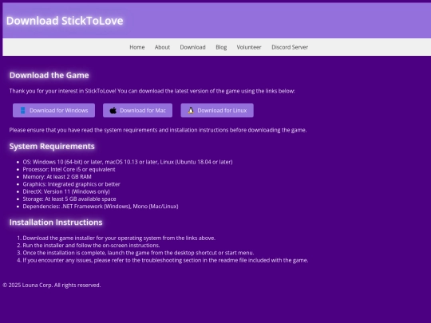431x323 pixels.
Task: Click the Download for Windows button
Action: 54,110
